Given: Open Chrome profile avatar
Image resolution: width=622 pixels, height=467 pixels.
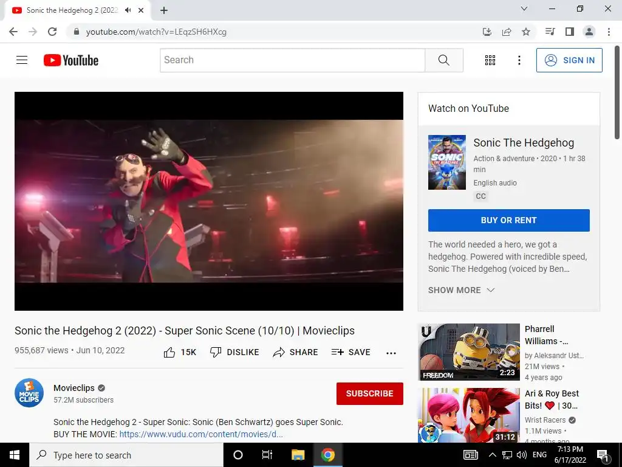Looking at the screenshot, I should 589,32.
